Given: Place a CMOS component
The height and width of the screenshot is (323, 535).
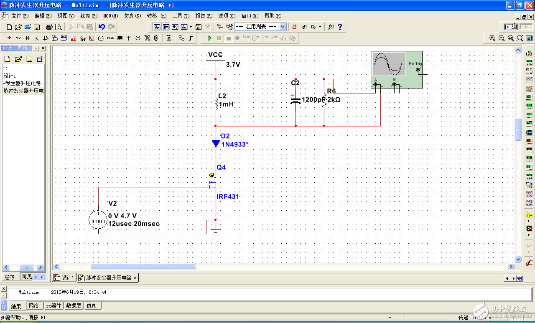Looking at the screenshot, I should point(64,38).
